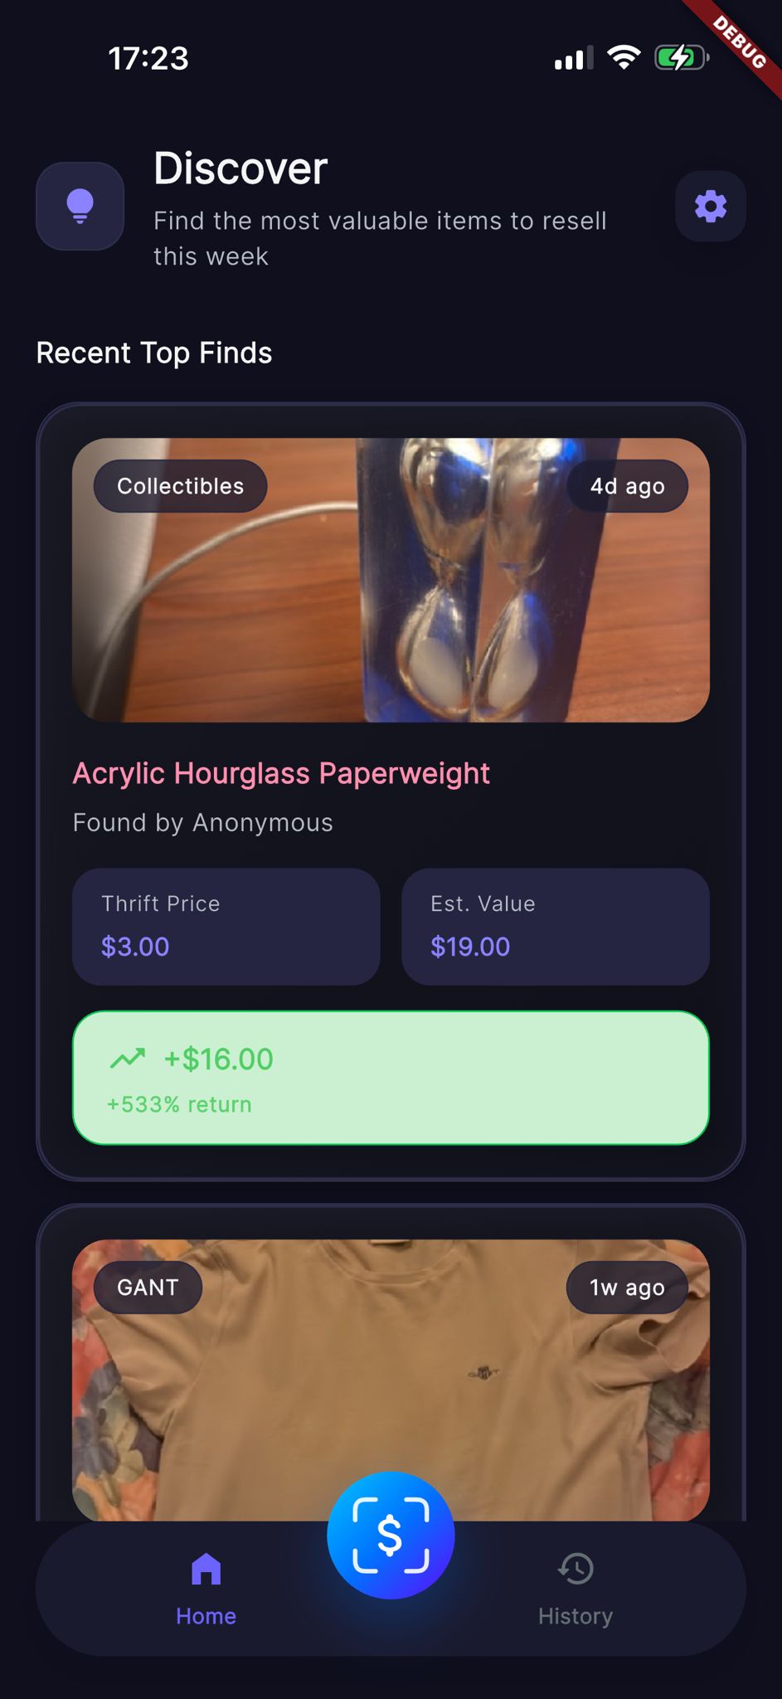The height and width of the screenshot is (1699, 782).
Task: Open settings with the gear icon
Action: click(x=711, y=206)
